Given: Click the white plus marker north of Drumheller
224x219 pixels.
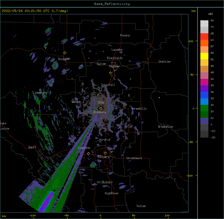Looking at the screenshot, I should [x=159, y=98].
